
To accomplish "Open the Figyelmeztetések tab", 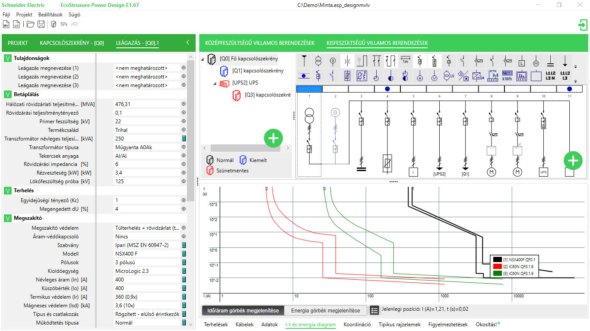I will point(448,325).
